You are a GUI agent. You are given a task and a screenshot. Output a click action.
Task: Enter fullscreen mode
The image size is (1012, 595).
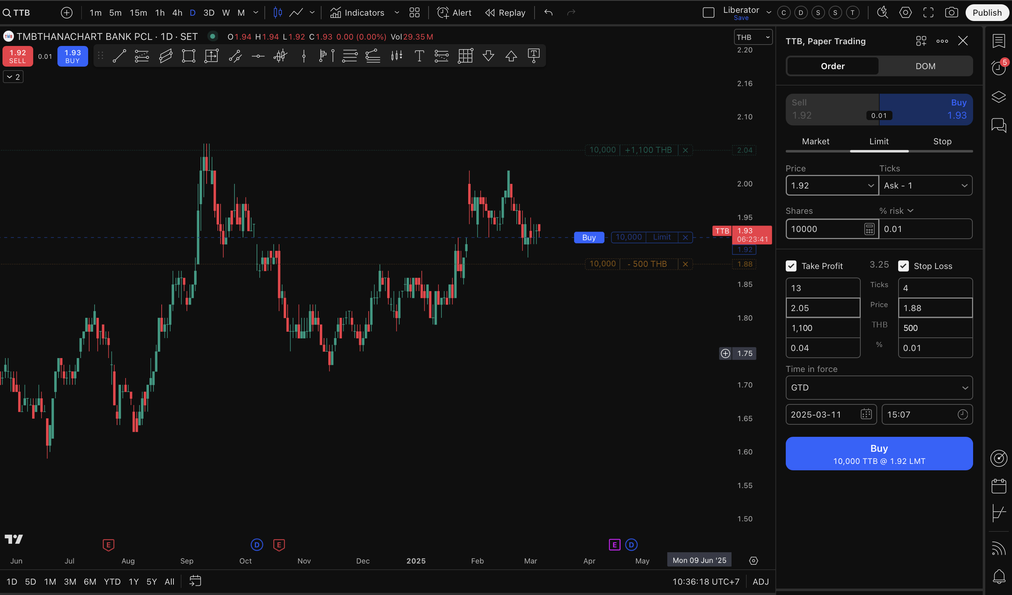928,13
